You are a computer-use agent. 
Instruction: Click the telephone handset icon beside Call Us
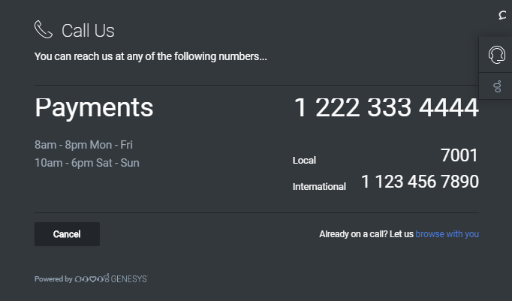pyautogui.click(x=44, y=29)
